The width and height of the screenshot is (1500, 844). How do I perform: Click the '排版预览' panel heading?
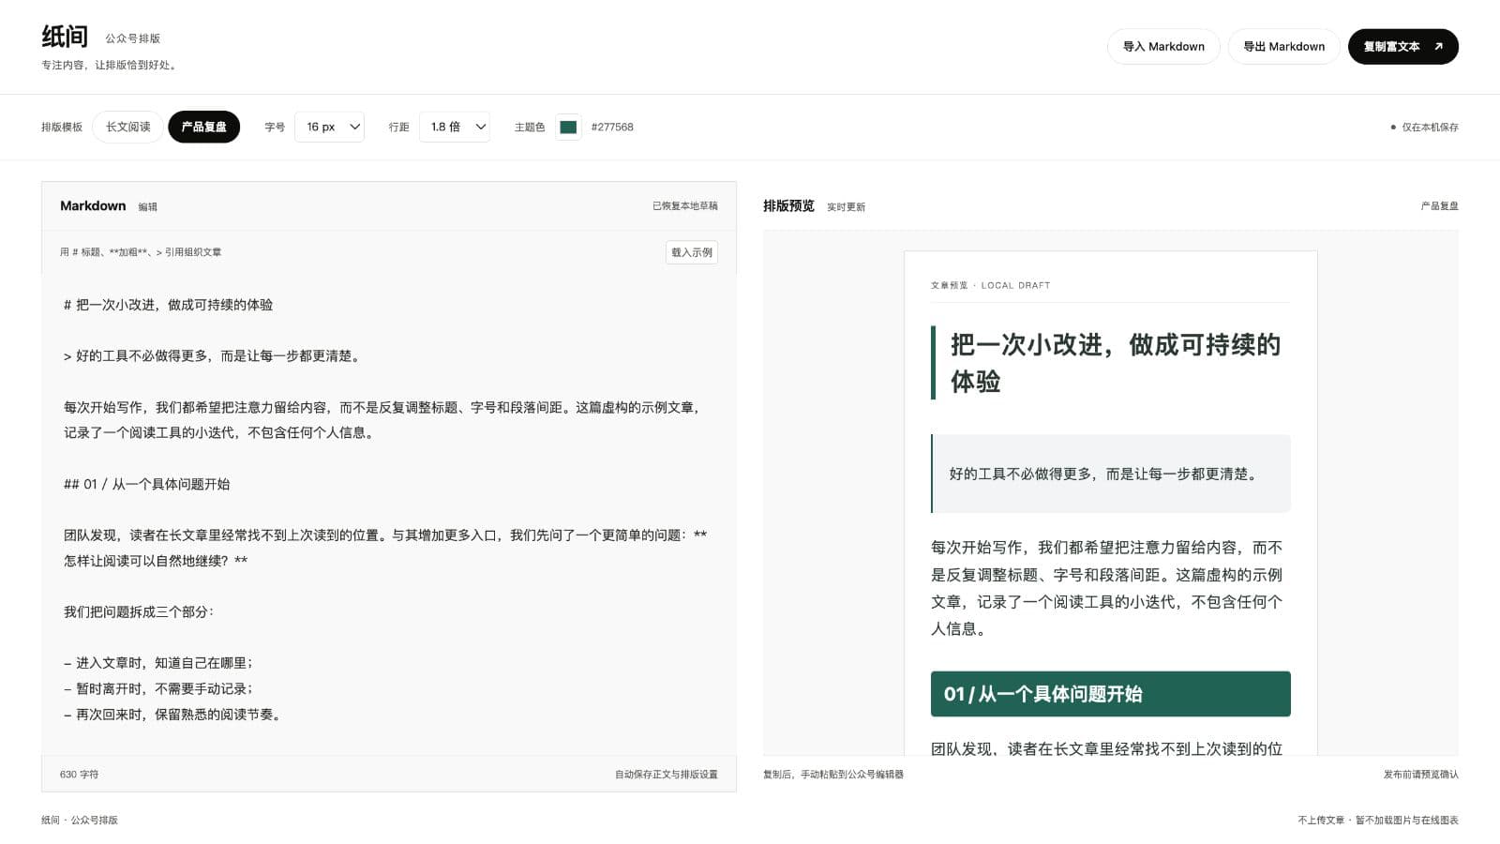788,205
